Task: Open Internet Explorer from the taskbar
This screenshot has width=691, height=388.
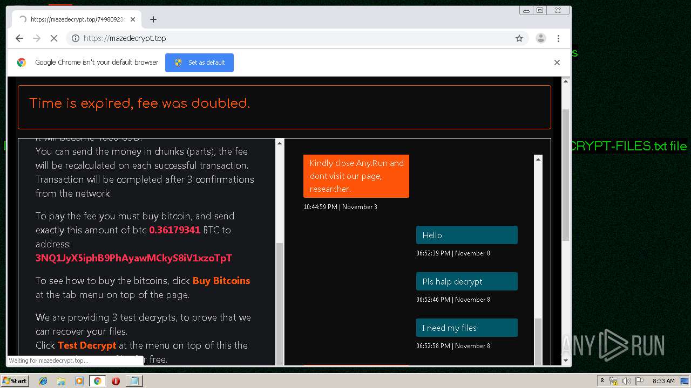Action: (43, 381)
